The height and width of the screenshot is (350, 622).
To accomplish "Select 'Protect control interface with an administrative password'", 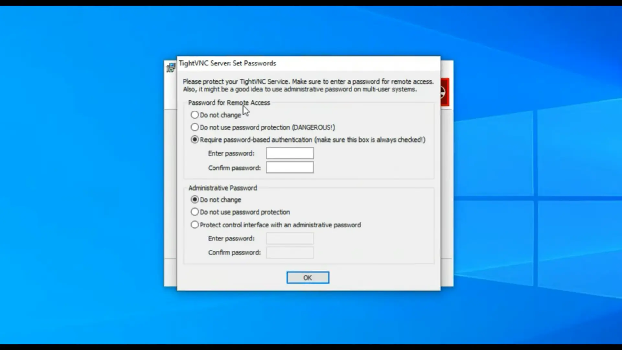I will click(x=195, y=225).
